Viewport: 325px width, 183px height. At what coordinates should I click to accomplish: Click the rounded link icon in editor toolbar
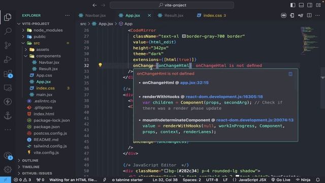pos(283,15)
